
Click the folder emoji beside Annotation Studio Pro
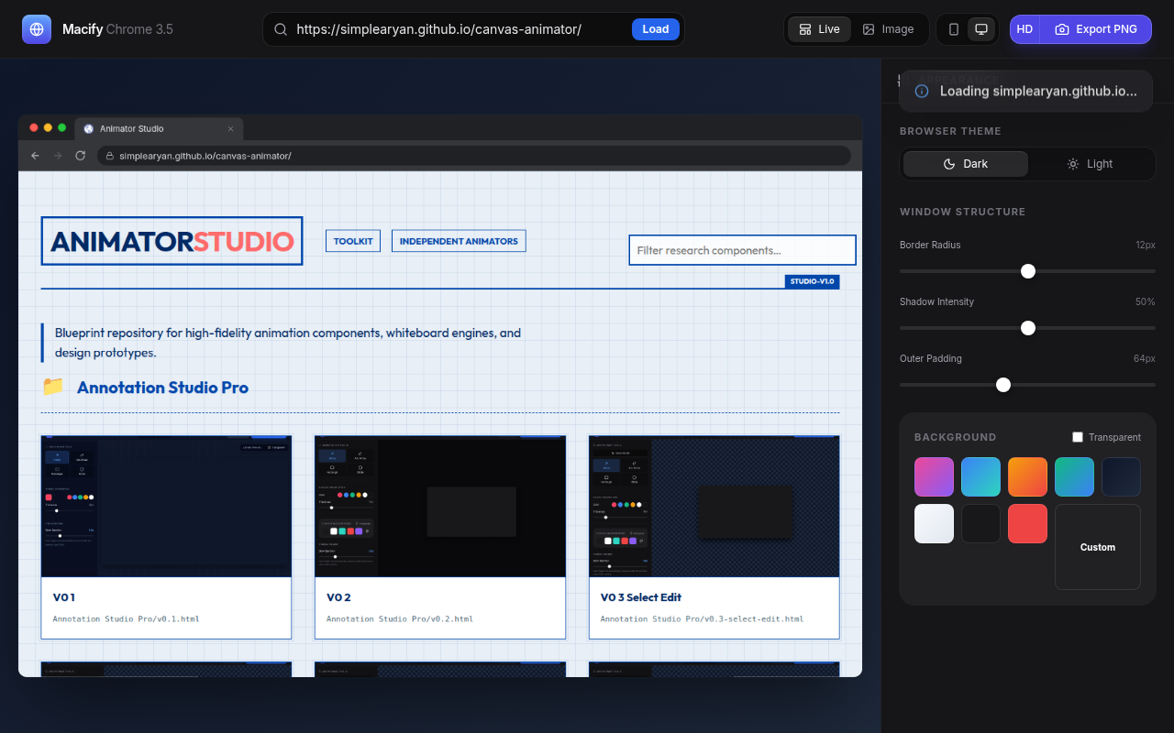(52, 386)
